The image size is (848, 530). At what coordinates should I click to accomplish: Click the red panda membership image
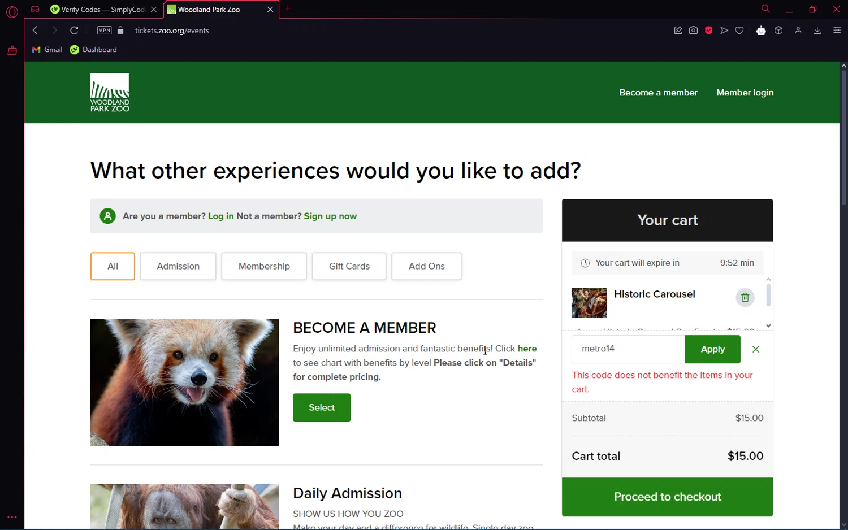point(184,382)
